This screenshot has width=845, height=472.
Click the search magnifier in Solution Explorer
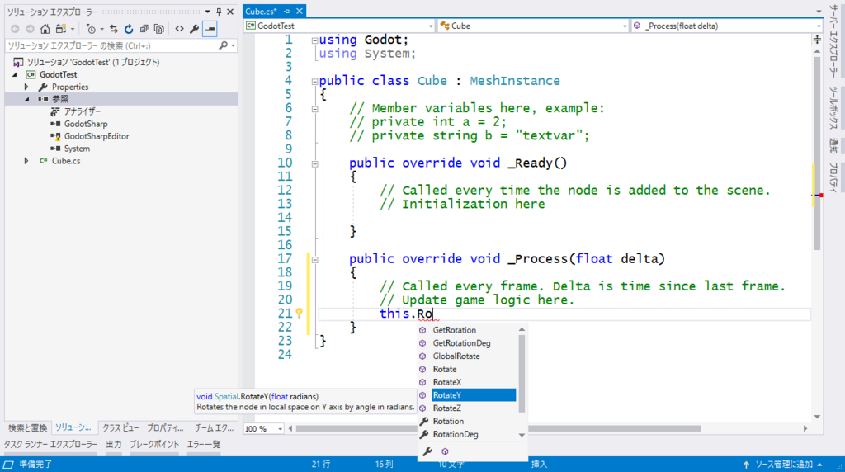[223, 46]
